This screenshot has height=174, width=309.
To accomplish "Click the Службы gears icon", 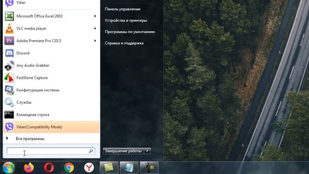I will click(9, 102).
